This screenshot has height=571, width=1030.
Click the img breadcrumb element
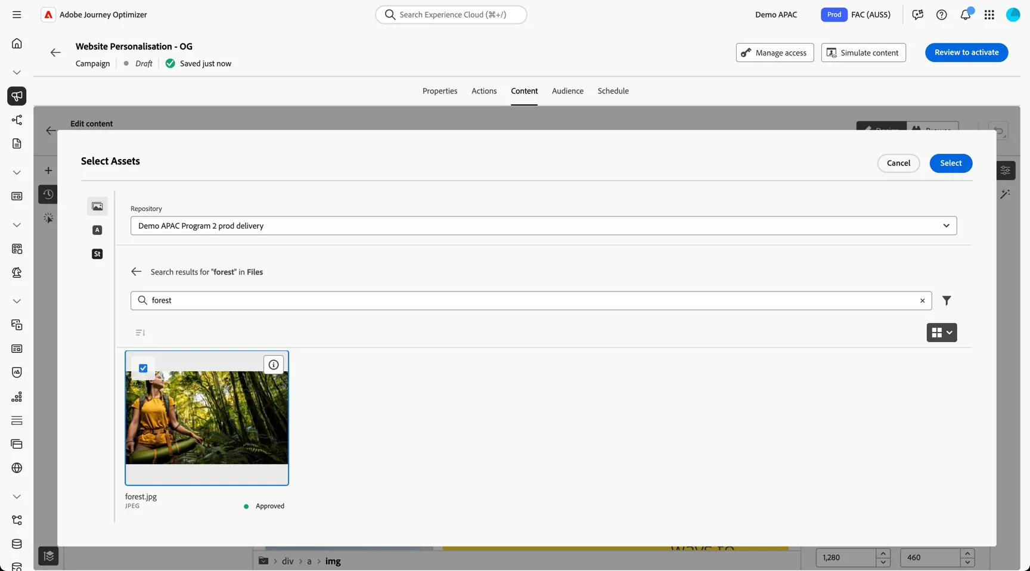click(x=333, y=561)
